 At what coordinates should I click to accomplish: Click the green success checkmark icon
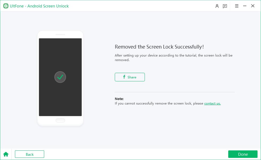coord(60,77)
